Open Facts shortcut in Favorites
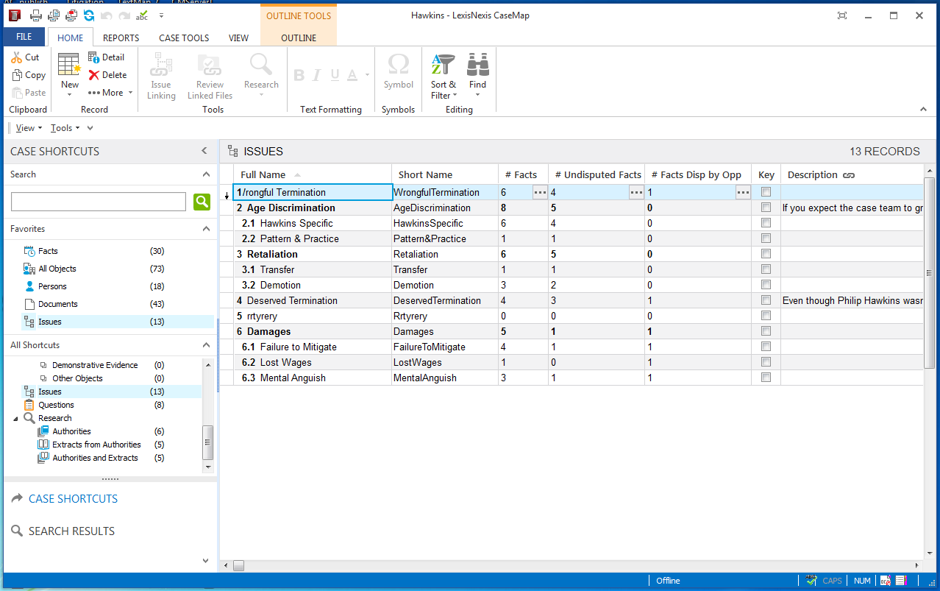The width and height of the screenshot is (940, 591). [48, 251]
